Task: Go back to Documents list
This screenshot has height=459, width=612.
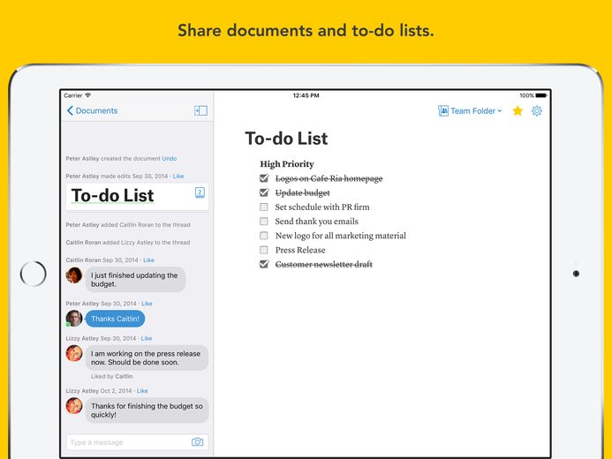Action: 92,110
